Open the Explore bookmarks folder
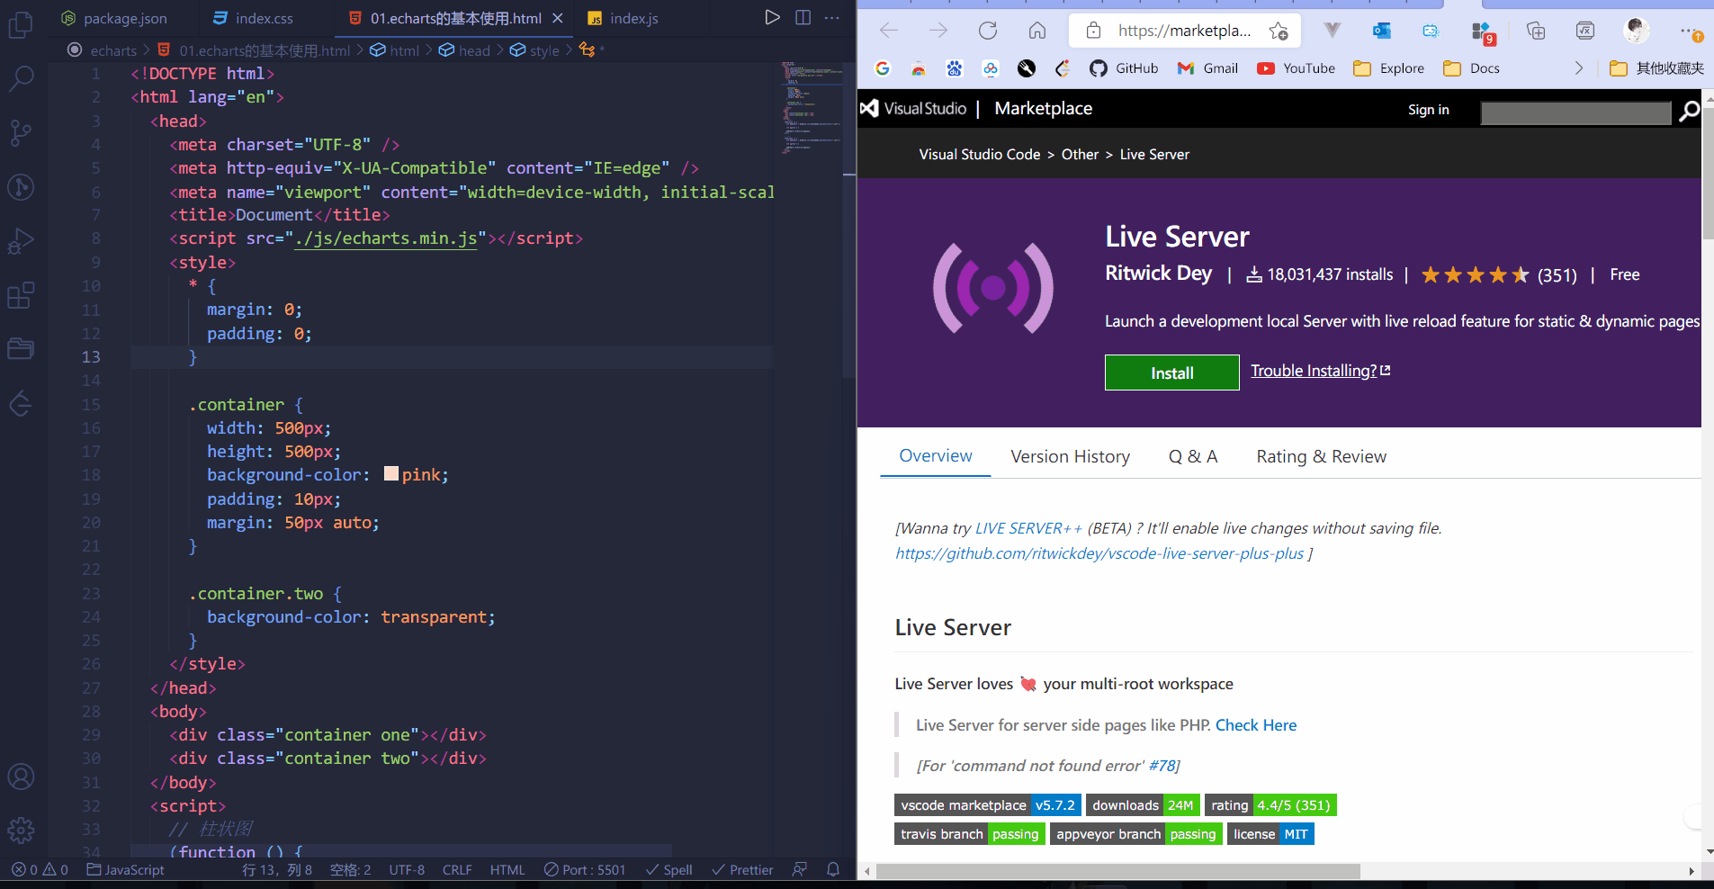The height and width of the screenshot is (889, 1714). (x=1388, y=68)
